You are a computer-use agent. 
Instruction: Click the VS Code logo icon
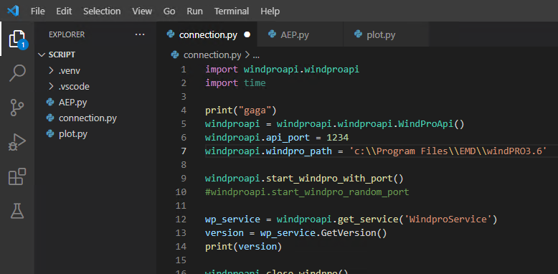click(x=13, y=11)
